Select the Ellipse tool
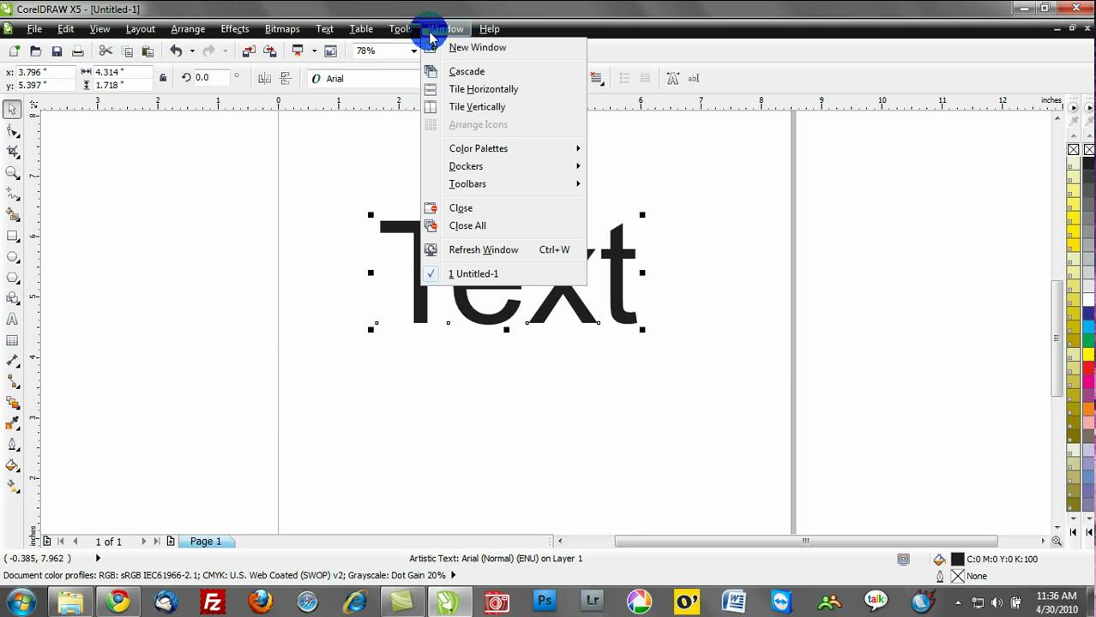This screenshot has height=617, width=1096. tap(12, 257)
